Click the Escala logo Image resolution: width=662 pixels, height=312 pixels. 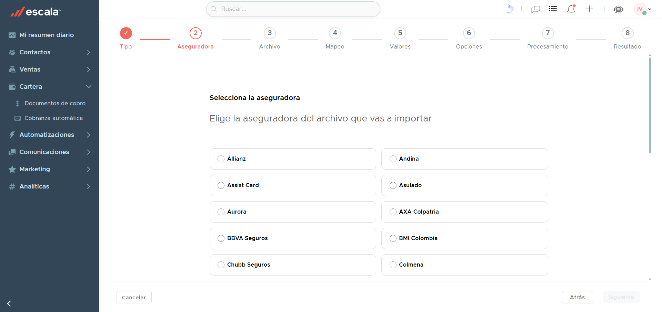tap(36, 12)
